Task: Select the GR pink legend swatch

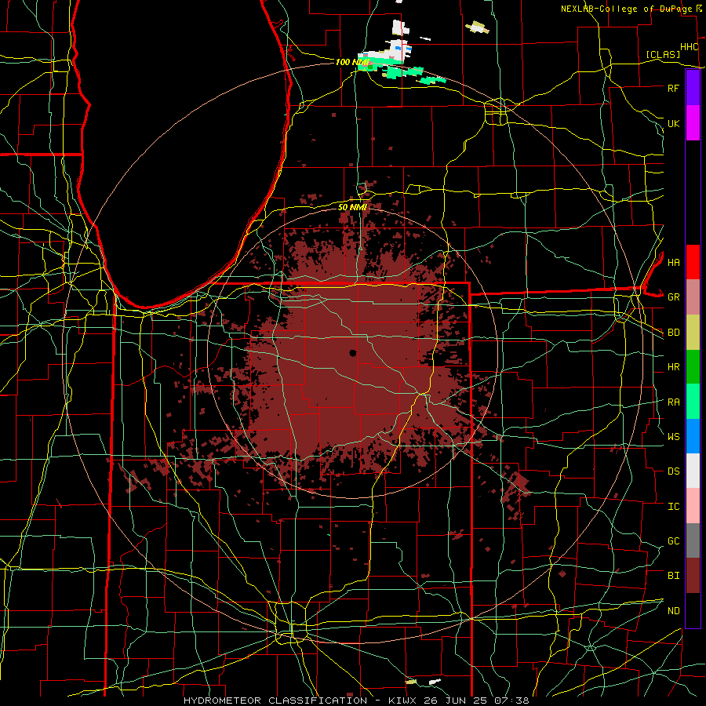Action: click(693, 297)
